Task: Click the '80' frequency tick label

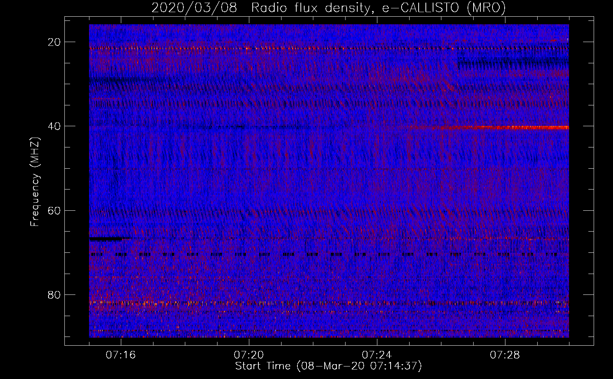Action: point(55,294)
